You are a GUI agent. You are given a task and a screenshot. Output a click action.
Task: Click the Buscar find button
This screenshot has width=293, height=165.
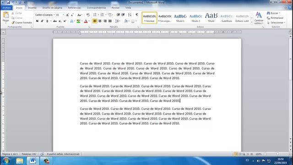[274, 13]
